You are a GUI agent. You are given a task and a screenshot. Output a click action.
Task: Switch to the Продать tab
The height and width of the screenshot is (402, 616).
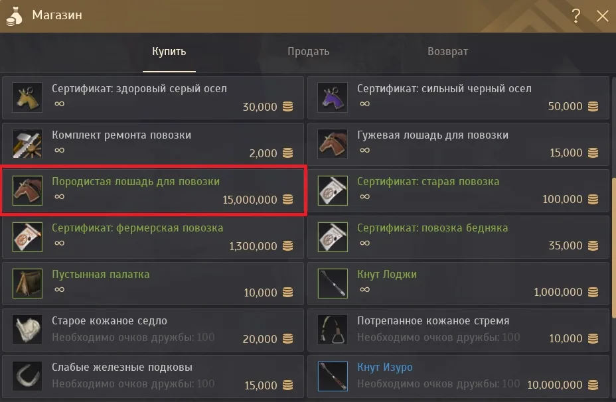coord(309,52)
